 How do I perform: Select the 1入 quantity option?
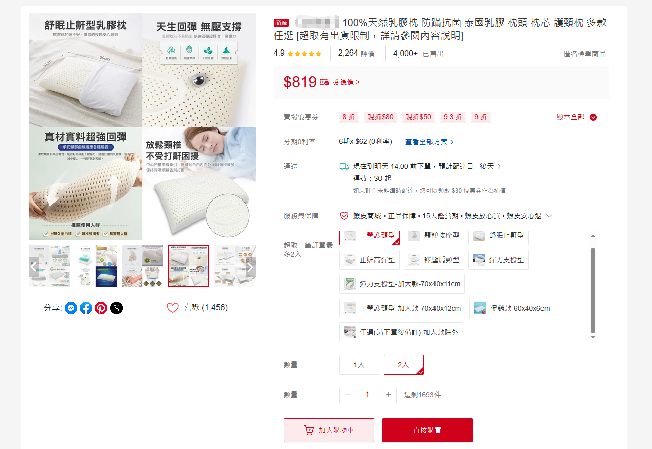coord(359,365)
